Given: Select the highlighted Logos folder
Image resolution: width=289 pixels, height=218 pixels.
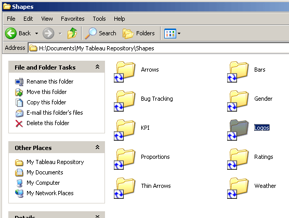Looking at the screenshot, I should coord(262,128).
